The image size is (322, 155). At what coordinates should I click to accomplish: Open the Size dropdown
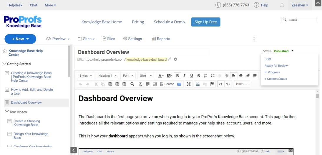click(x=146, y=76)
